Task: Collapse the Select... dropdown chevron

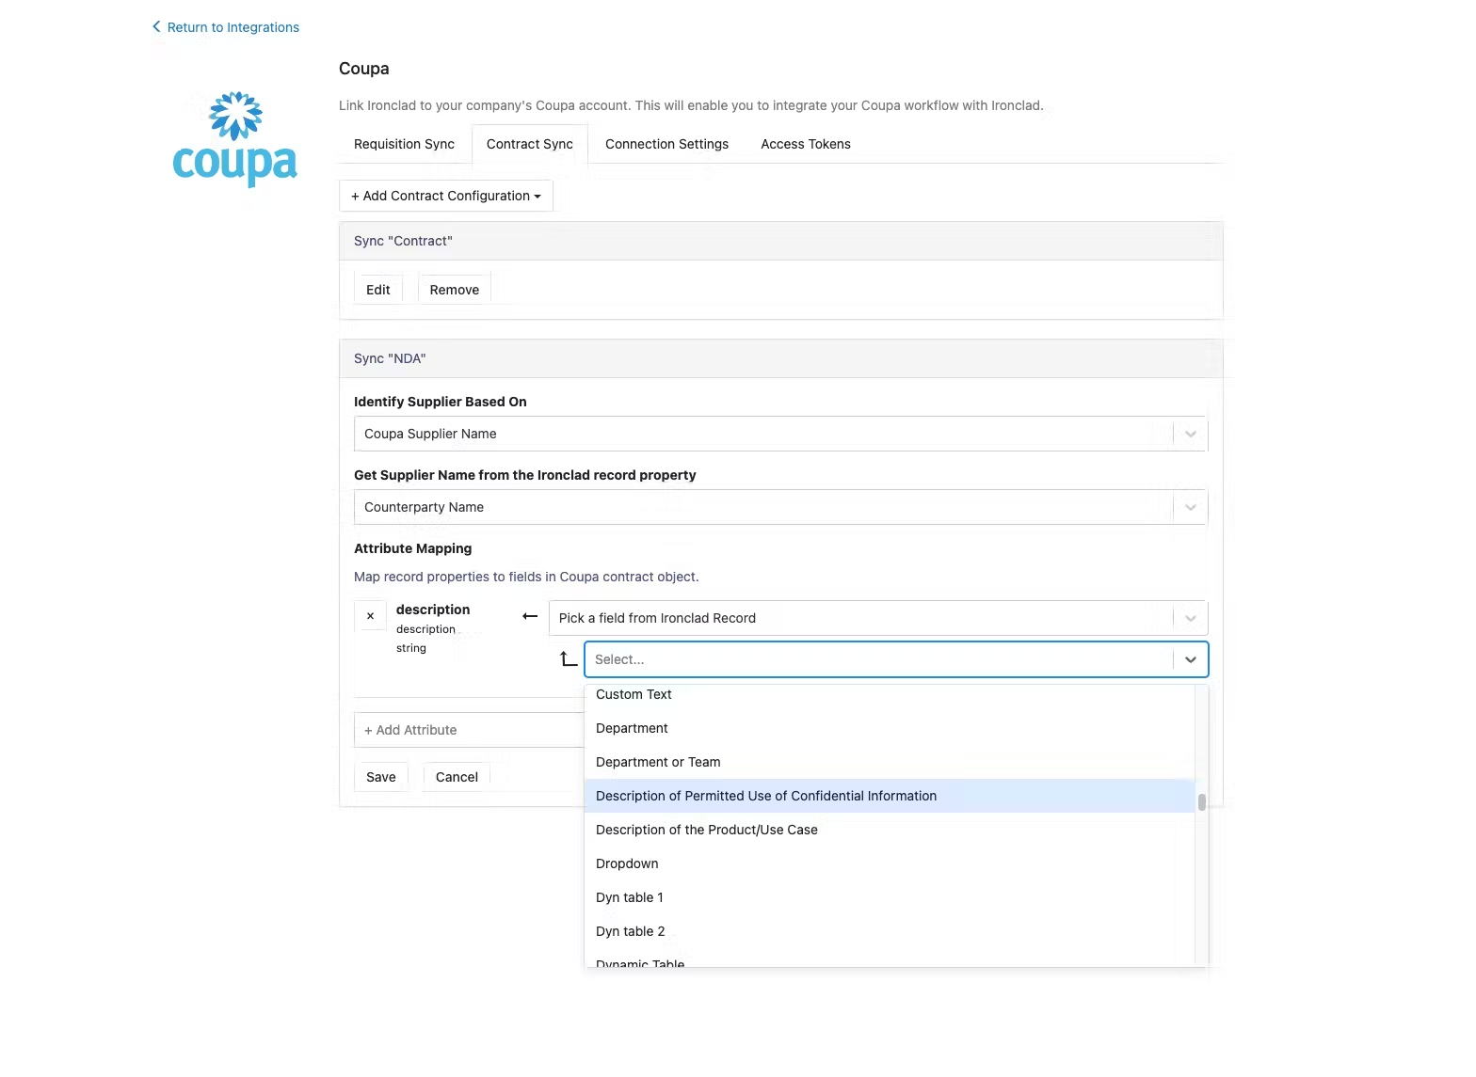Action: point(1191,659)
